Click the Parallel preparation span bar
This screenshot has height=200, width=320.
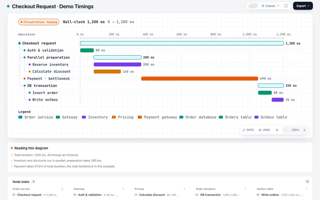click(117, 57)
